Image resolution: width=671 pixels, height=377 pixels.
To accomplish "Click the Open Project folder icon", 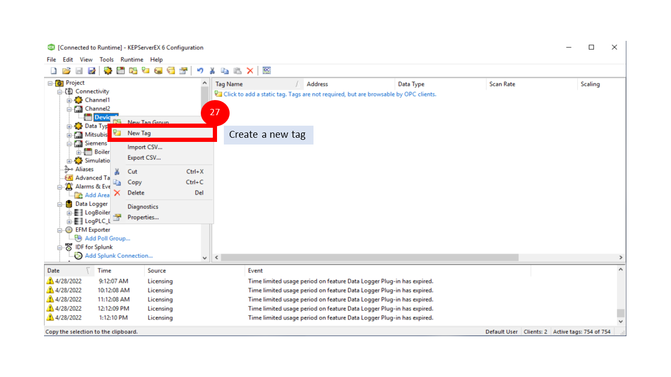I will tap(66, 71).
